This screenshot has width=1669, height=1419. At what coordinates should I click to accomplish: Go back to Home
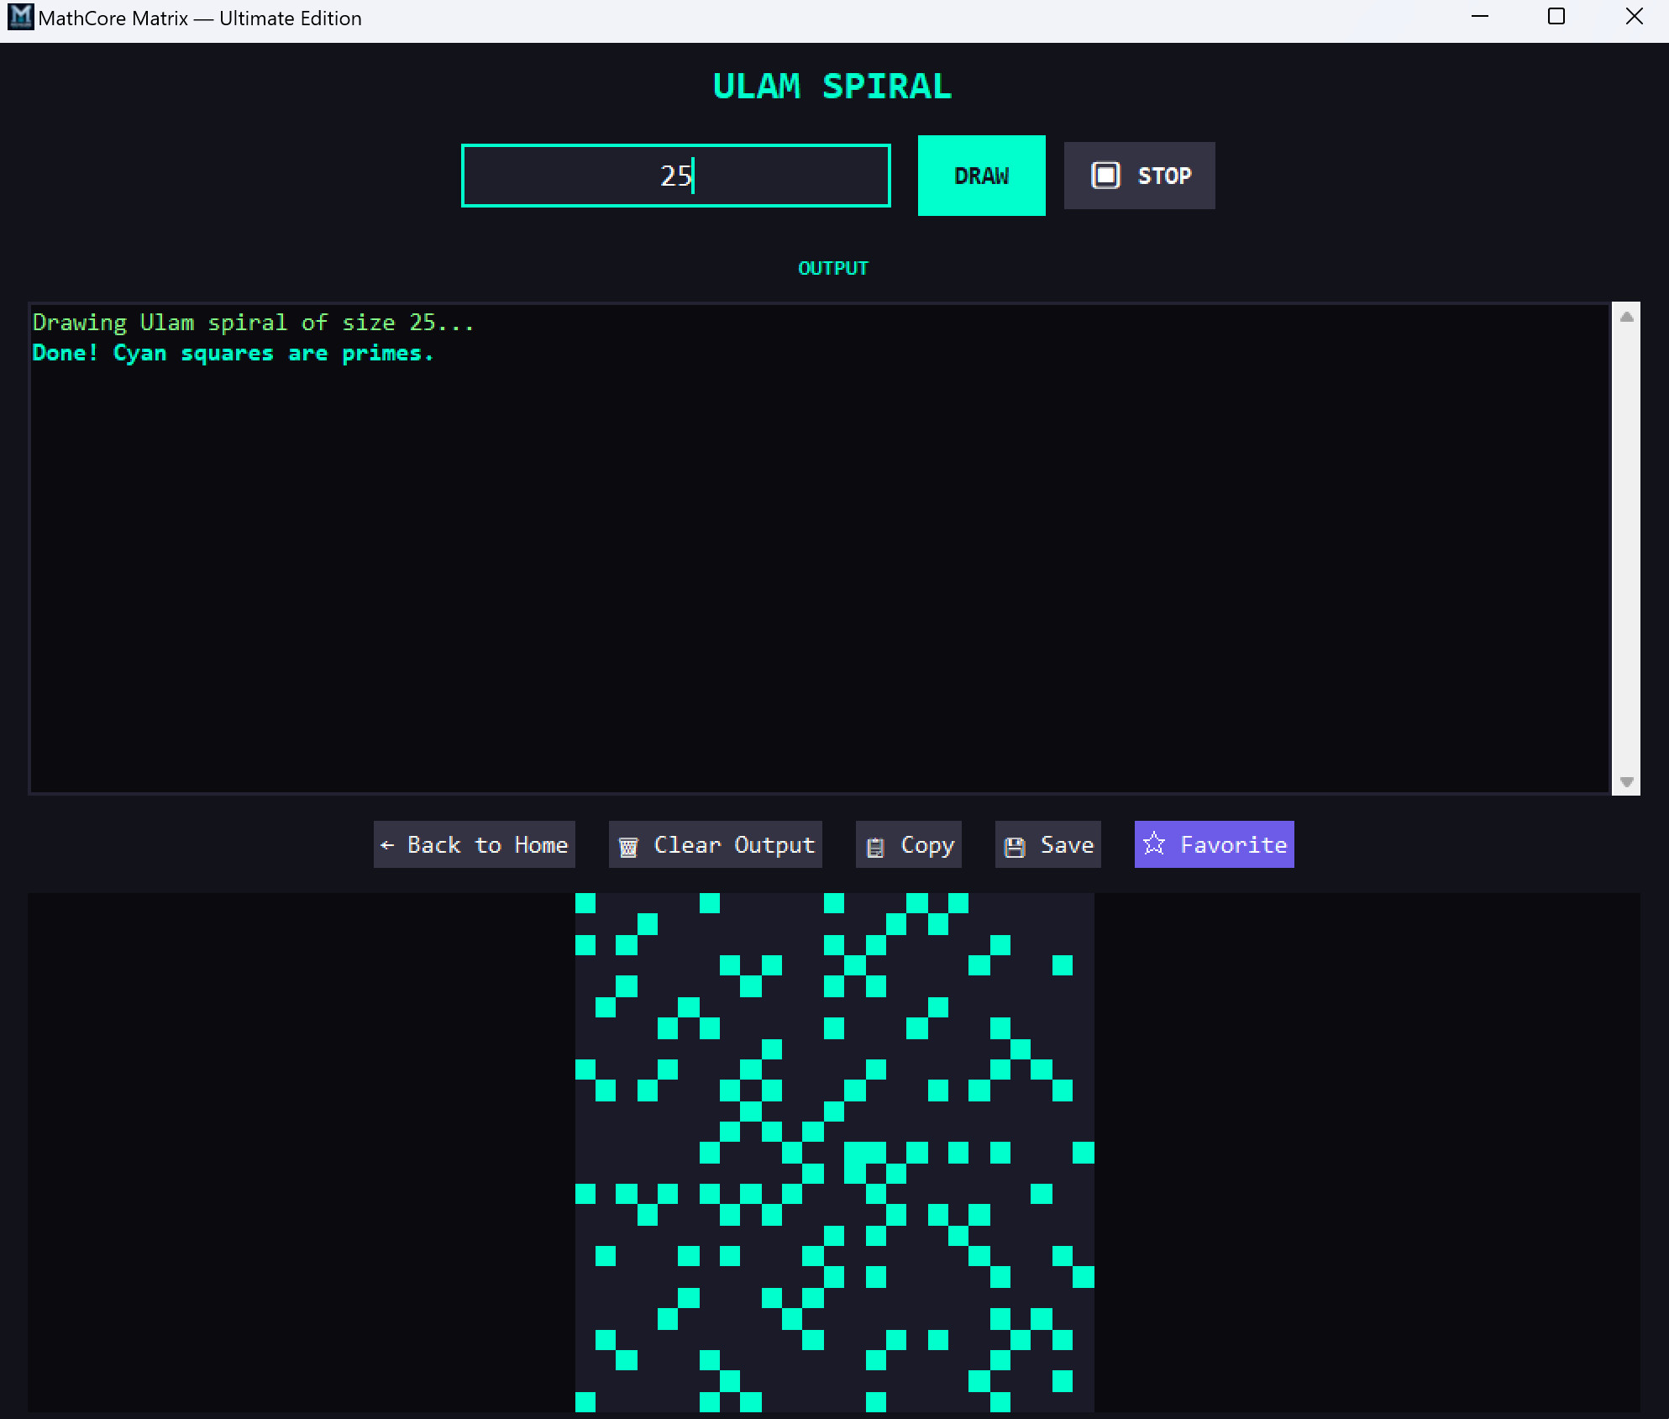click(x=475, y=844)
